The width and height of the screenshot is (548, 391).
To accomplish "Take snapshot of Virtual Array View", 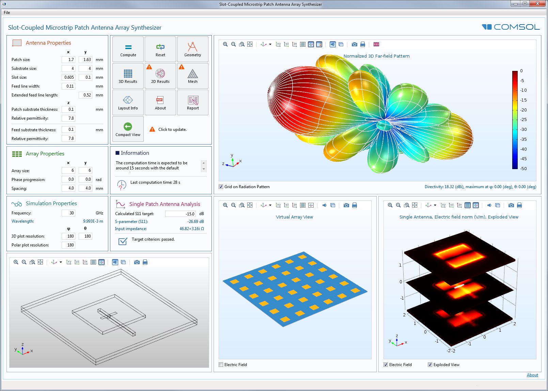I will pyautogui.click(x=346, y=205).
